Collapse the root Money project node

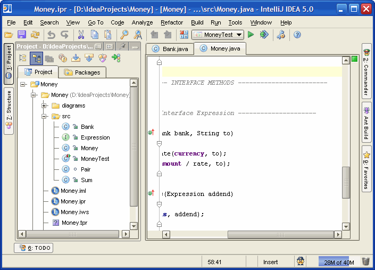tap(23, 84)
